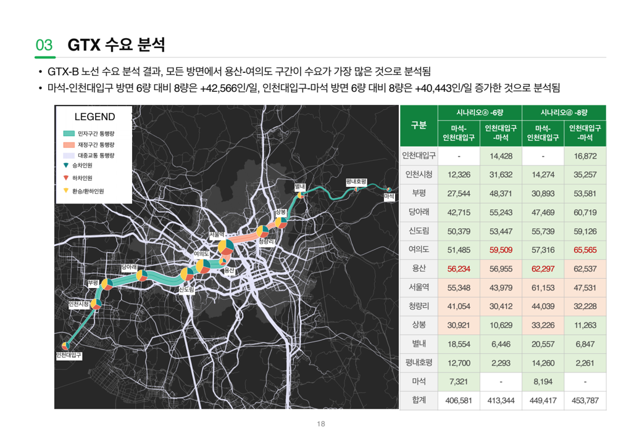
Task: Select the red value 59,509 in table
Action: (501, 250)
